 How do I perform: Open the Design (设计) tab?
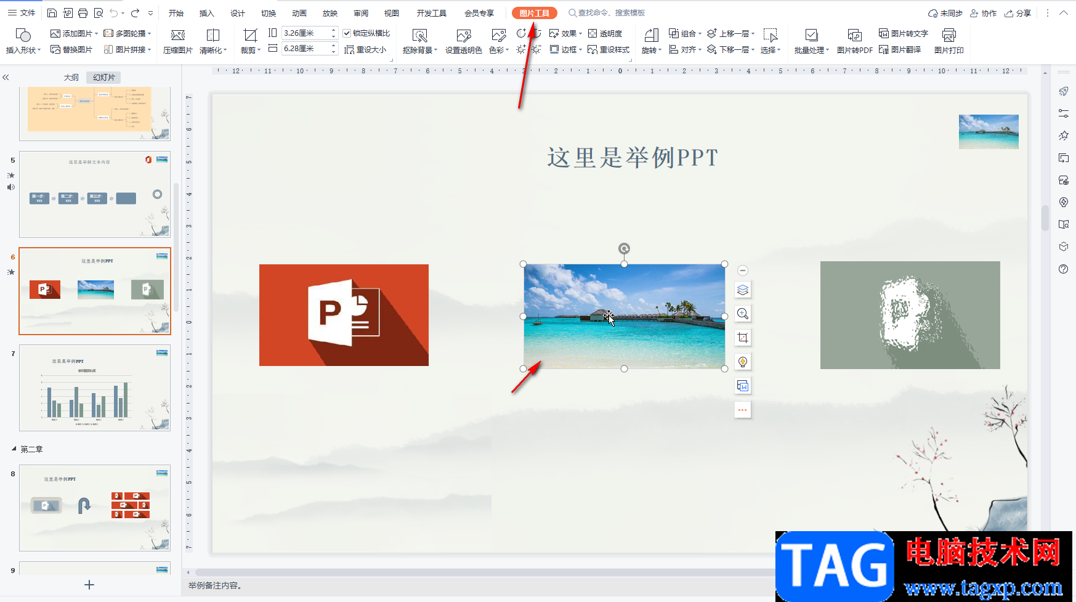(x=238, y=13)
